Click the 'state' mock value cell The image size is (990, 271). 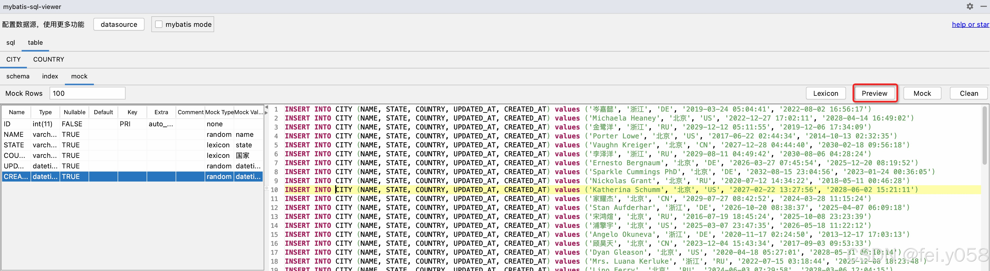coord(249,145)
